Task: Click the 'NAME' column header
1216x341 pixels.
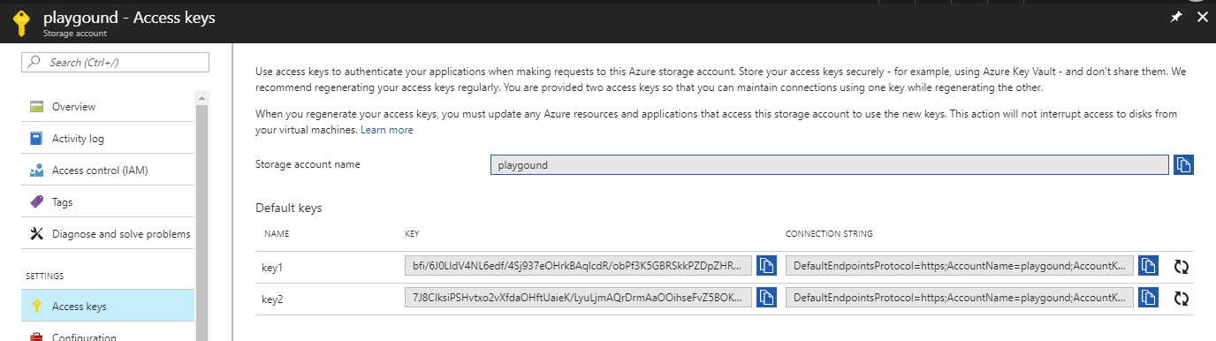Action: (277, 234)
